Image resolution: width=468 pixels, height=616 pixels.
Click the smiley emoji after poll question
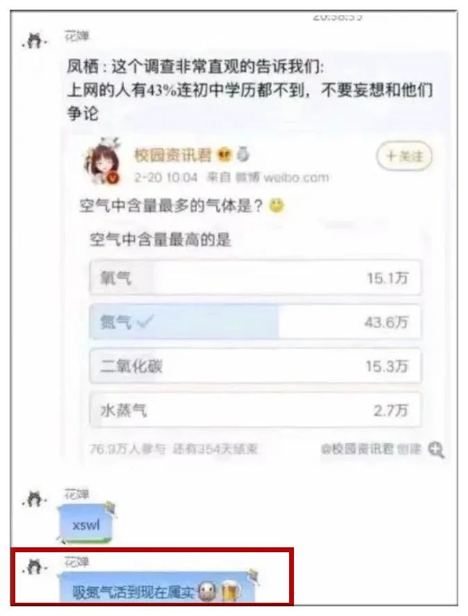[277, 205]
